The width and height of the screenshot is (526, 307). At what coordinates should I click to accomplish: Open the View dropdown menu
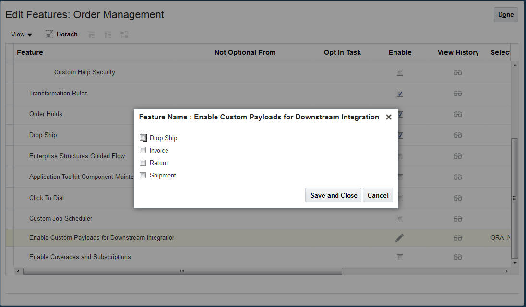(22, 35)
